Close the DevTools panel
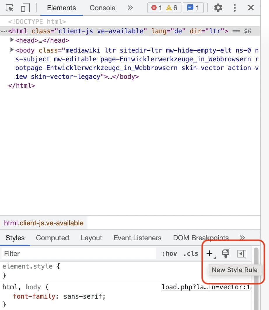The height and width of the screenshot is (310, 269). (251, 8)
